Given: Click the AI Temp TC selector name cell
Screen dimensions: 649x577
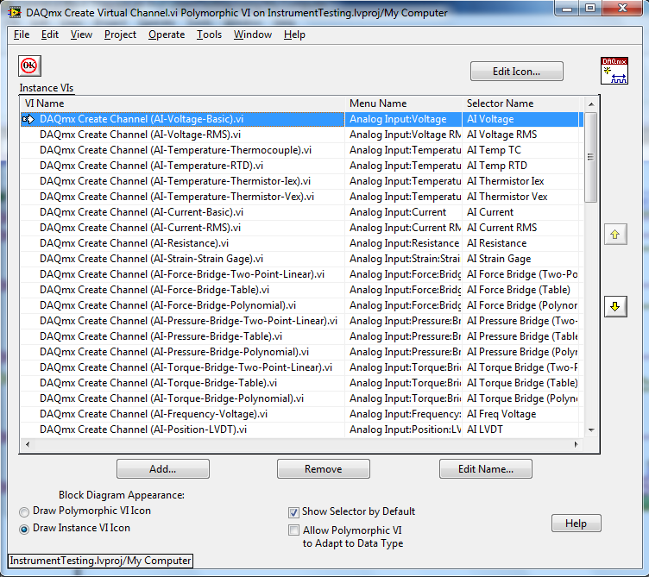Looking at the screenshot, I should coord(520,150).
